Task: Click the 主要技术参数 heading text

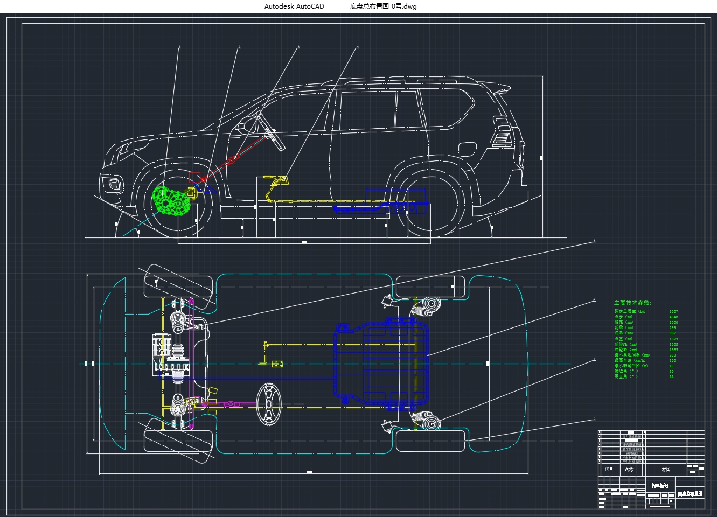Action: [x=633, y=303]
